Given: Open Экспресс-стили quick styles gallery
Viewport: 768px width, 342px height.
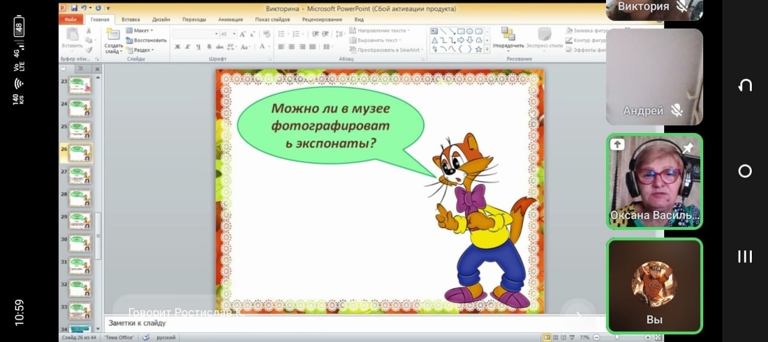Looking at the screenshot, I should tap(545, 39).
